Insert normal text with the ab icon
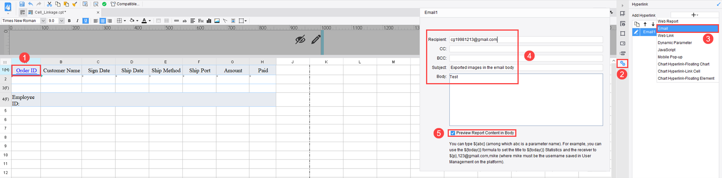The width and height of the screenshot is (722, 178). click(x=185, y=21)
